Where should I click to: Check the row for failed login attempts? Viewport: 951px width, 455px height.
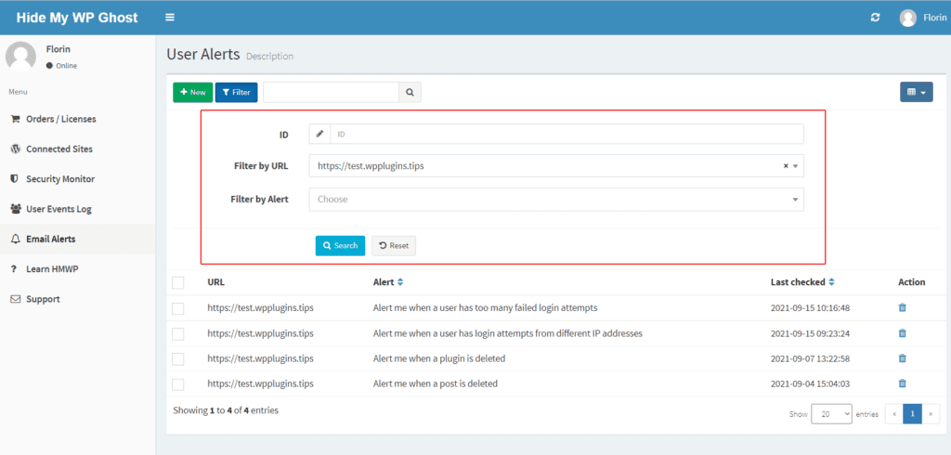click(x=178, y=308)
